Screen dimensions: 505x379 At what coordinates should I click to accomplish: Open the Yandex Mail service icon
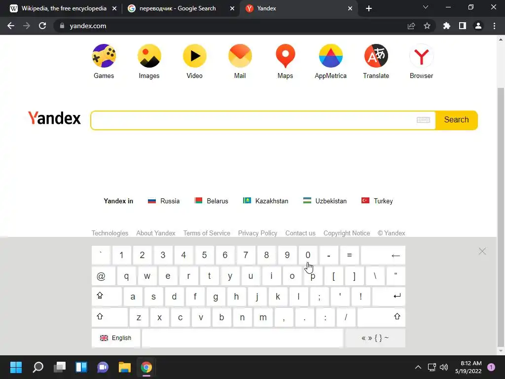tap(240, 56)
